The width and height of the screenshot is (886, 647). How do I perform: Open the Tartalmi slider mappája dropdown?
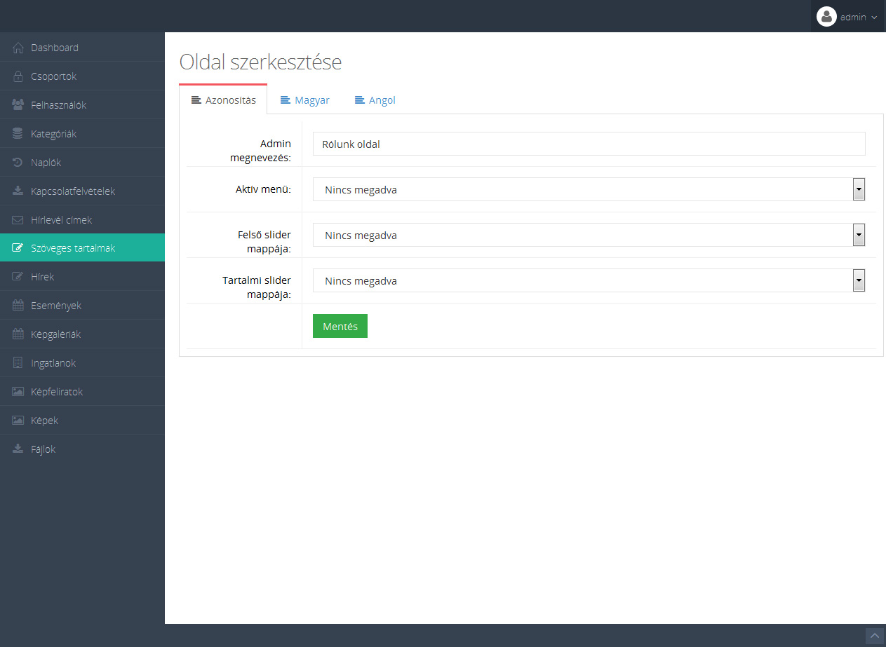(x=588, y=280)
